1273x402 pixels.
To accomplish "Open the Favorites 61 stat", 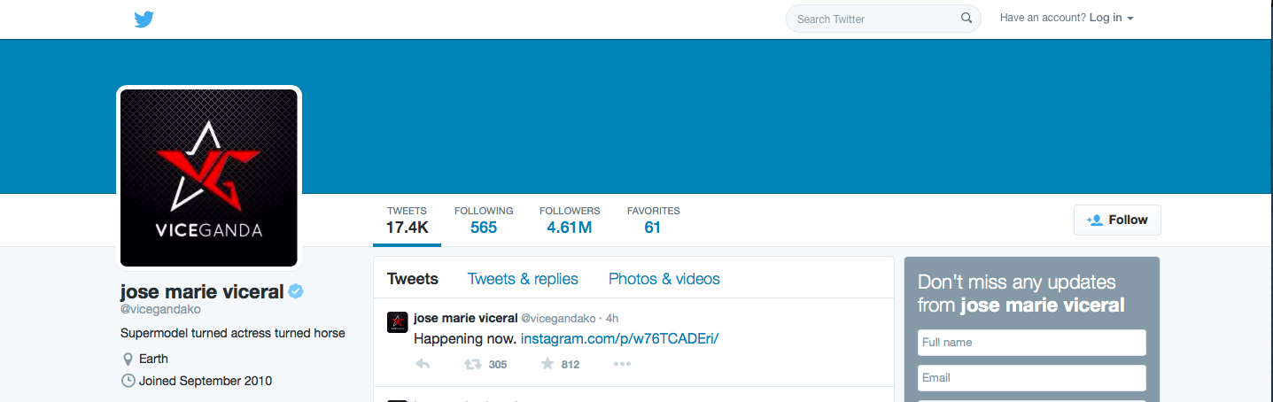I will point(653,220).
